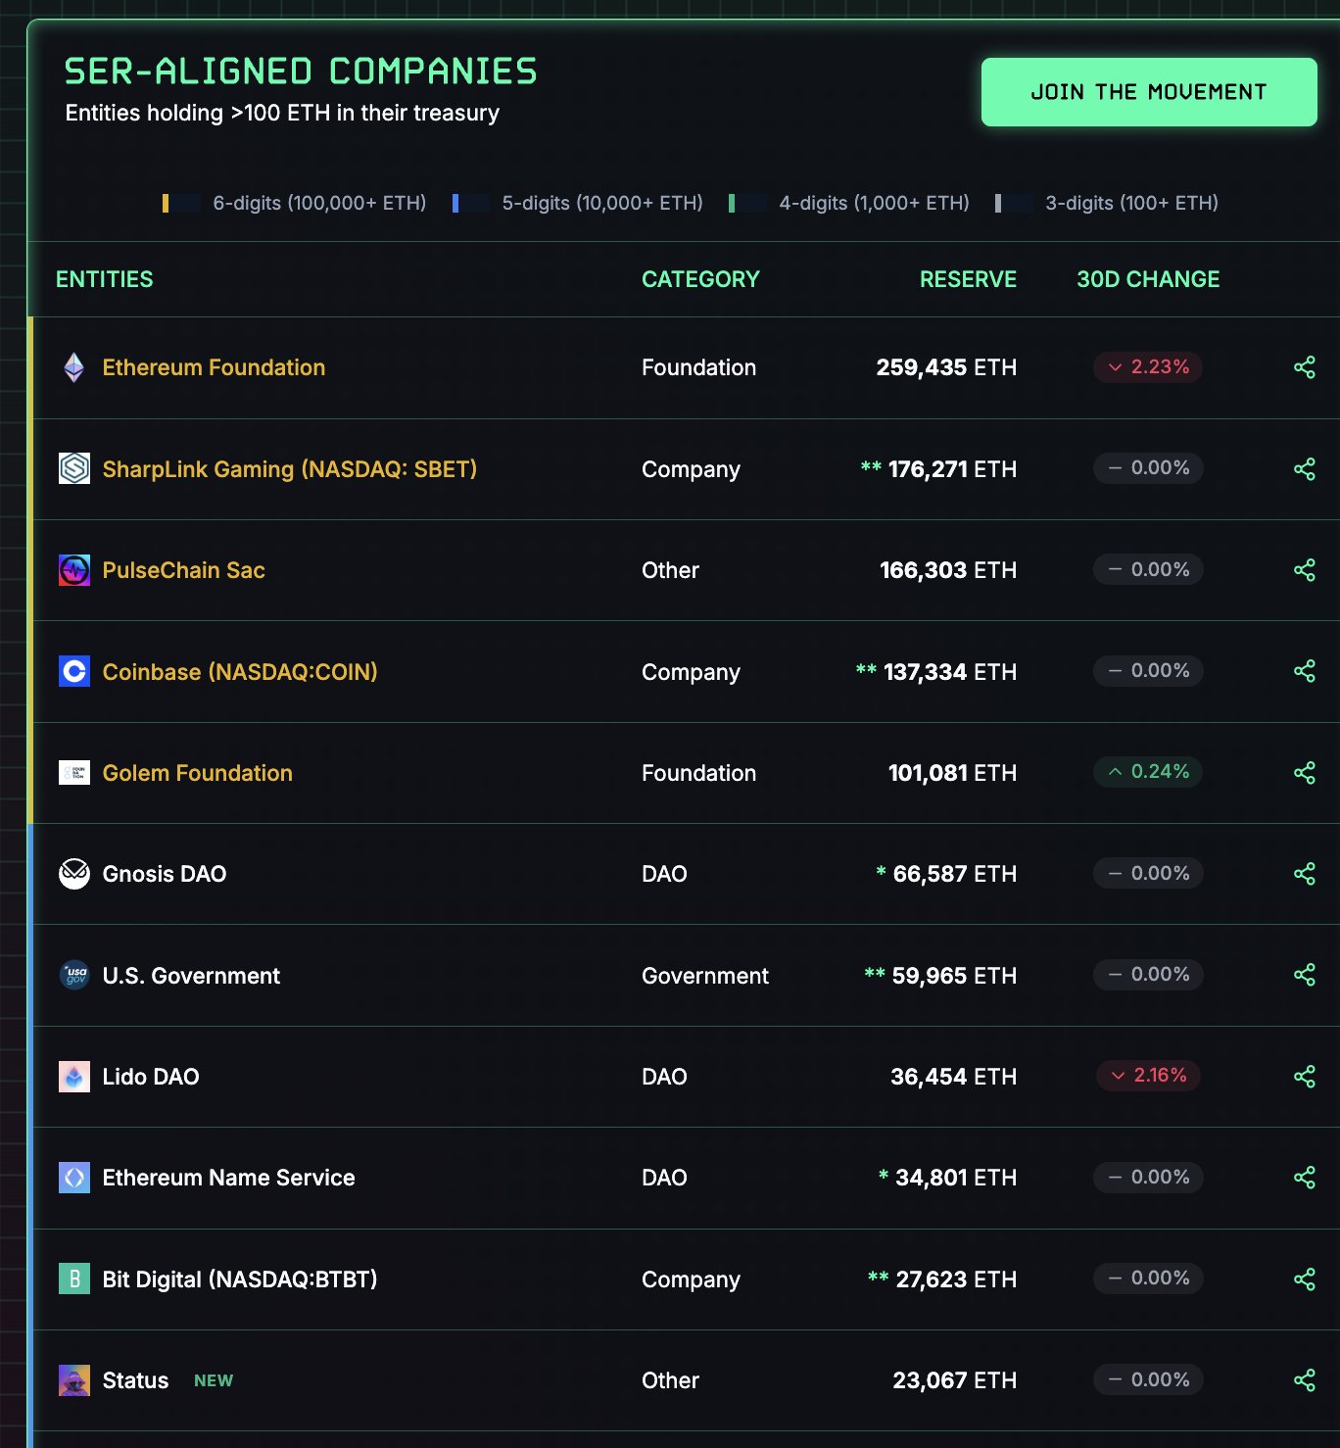Open the Golem Foundation entity
Image resolution: width=1340 pixels, height=1448 pixels.
click(198, 773)
